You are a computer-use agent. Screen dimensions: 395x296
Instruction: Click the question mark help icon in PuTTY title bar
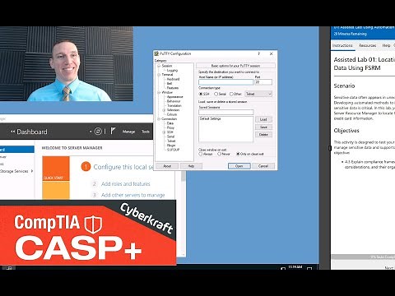point(258,53)
